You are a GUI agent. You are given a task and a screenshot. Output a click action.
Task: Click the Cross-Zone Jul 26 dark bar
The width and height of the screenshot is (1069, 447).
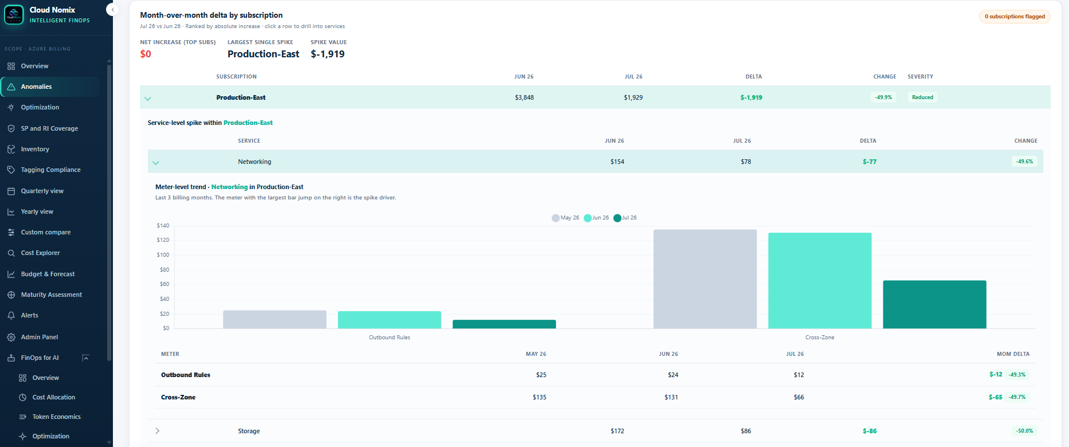point(934,304)
